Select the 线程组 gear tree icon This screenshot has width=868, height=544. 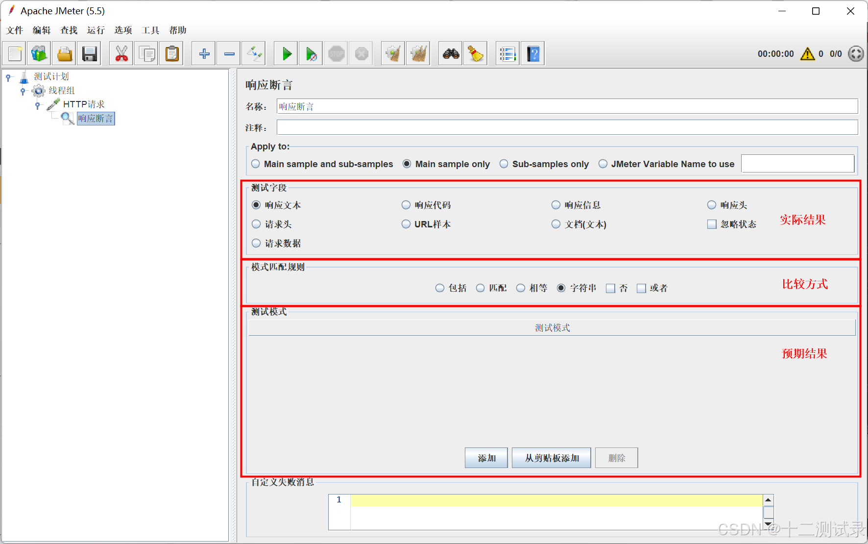point(38,91)
